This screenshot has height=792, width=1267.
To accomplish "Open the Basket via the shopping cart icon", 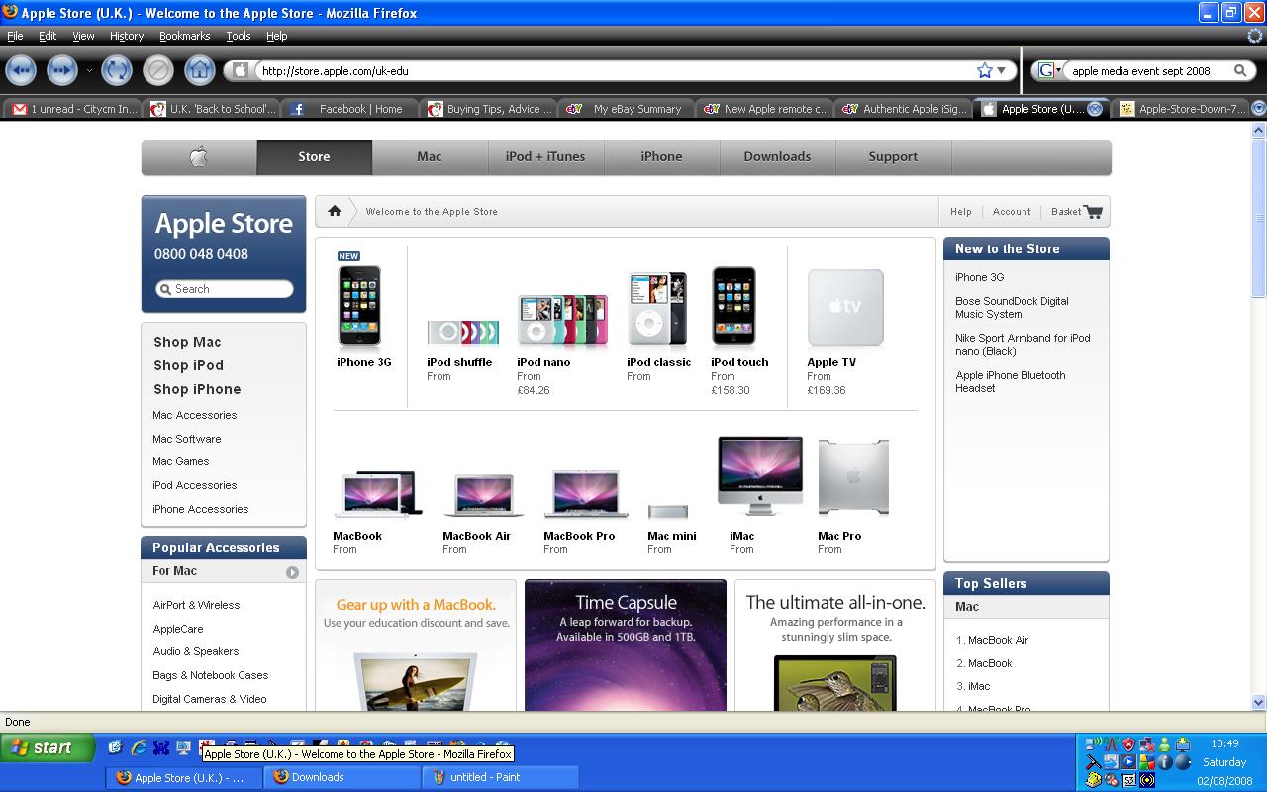I will tap(1095, 211).
